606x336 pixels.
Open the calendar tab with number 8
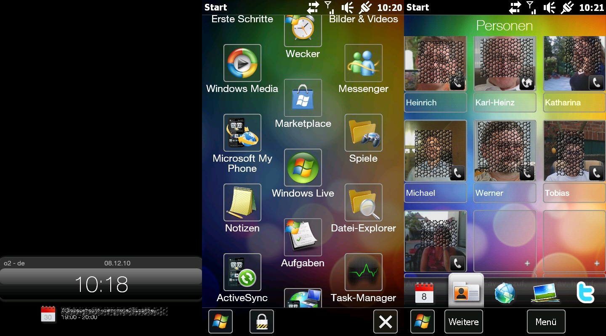pos(424,293)
